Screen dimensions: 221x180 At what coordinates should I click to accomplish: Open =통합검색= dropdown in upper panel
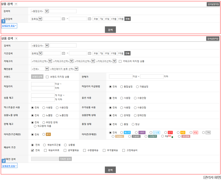40,11
